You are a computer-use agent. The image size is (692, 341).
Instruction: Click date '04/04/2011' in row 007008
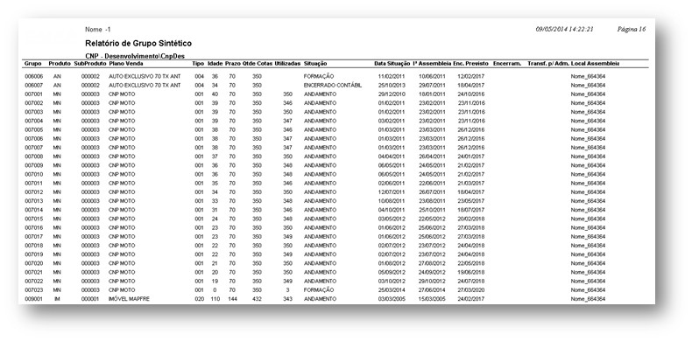[392, 157]
